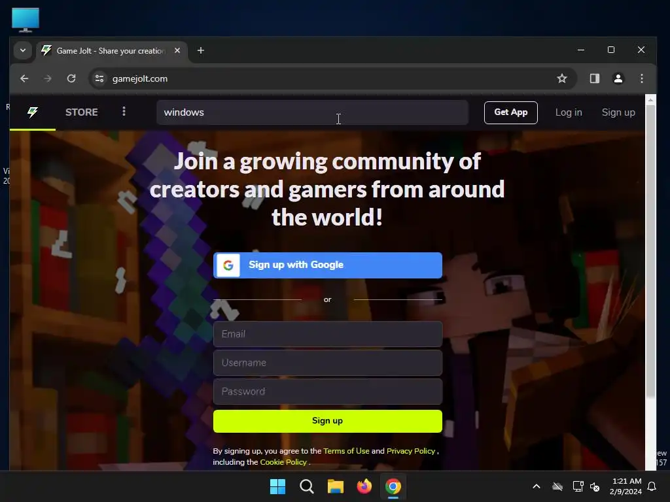The width and height of the screenshot is (670, 502).
Task: Click the Get App button
Action: click(510, 112)
